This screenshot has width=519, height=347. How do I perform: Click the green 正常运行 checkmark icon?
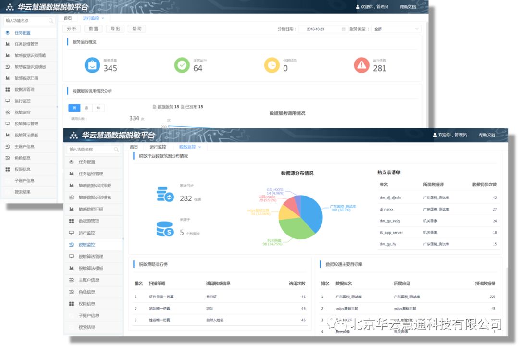click(x=182, y=65)
